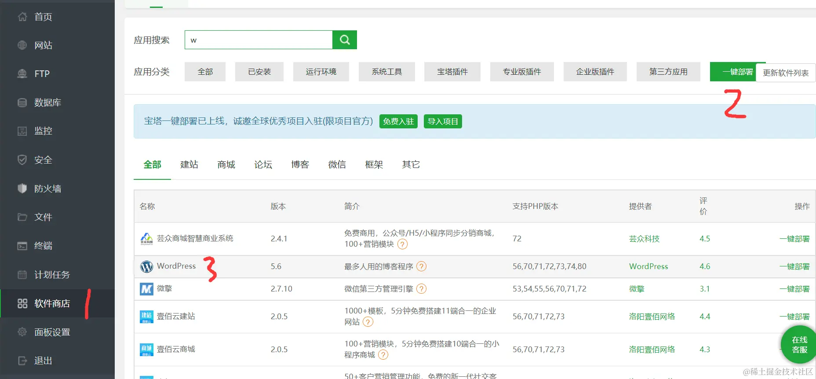Open 洛阳壹佰网络 provider in 壹佰云建站 row
The image size is (816, 379).
click(652, 317)
